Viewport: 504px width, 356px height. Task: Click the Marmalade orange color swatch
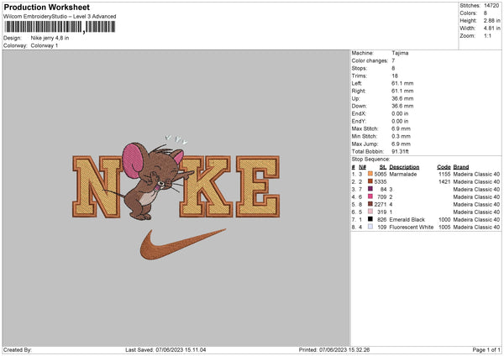[x=370, y=174]
